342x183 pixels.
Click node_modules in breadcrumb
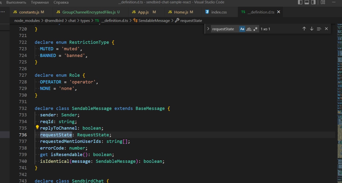[x=27, y=21]
